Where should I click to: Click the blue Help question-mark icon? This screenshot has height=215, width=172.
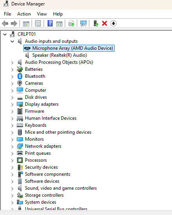pos(50,23)
